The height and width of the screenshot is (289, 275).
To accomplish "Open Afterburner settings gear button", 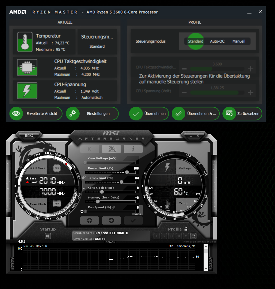I will [x=90, y=220].
